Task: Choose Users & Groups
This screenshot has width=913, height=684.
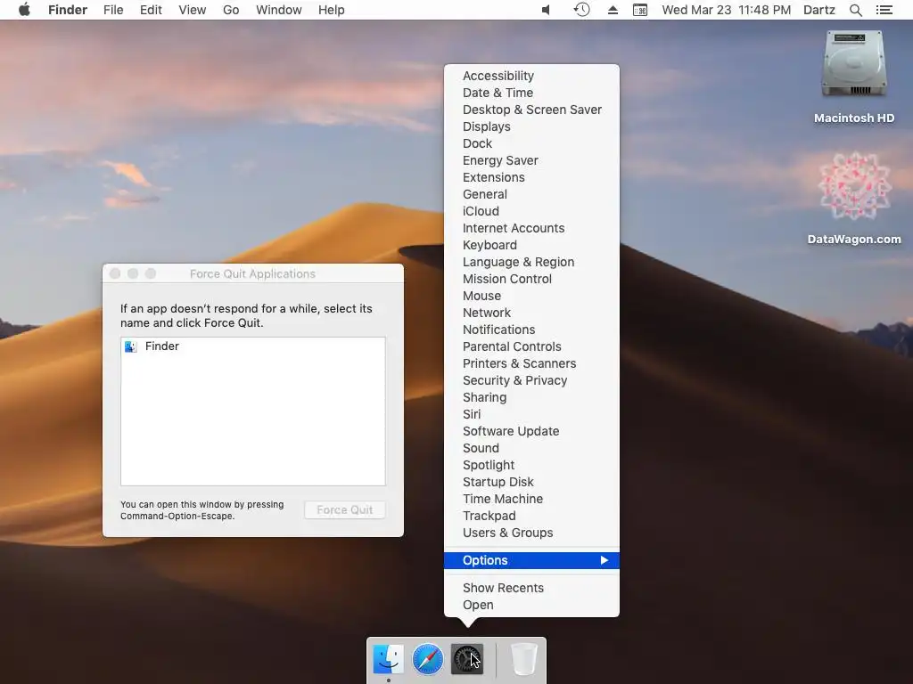Action: pyautogui.click(x=531, y=533)
